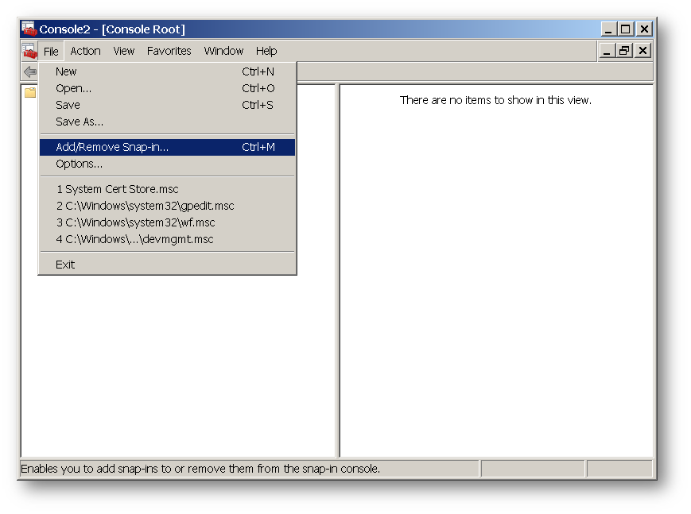This screenshot has height=514, width=691.
Task: Select New in the File menu
Action: pos(66,71)
